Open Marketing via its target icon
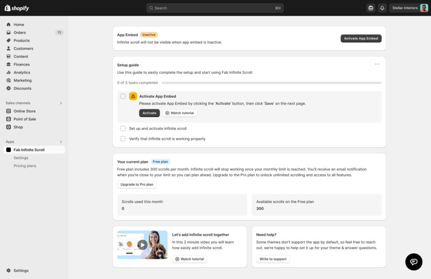The height and width of the screenshot is (279, 431). click(8, 80)
